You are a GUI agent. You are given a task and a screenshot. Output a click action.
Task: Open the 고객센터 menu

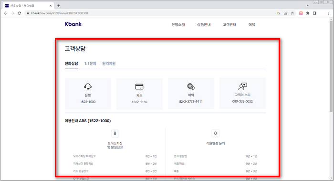click(x=230, y=24)
